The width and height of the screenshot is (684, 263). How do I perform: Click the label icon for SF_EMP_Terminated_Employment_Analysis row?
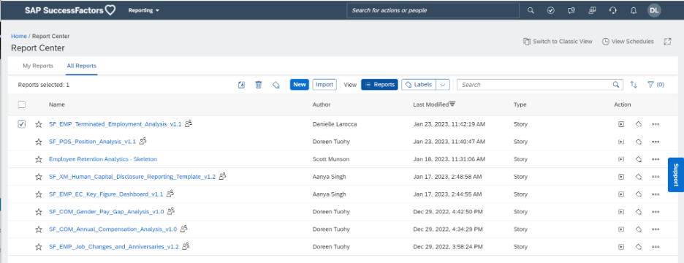click(x=638, y=124)
